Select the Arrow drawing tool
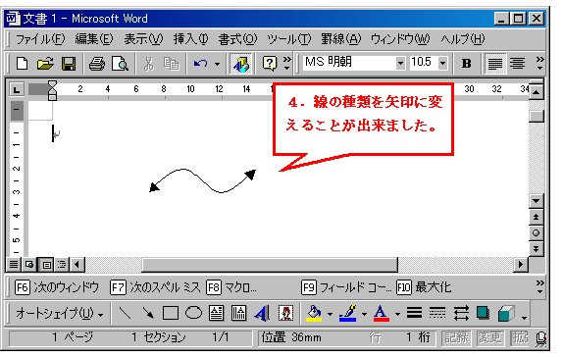 (x=147, y=313)
